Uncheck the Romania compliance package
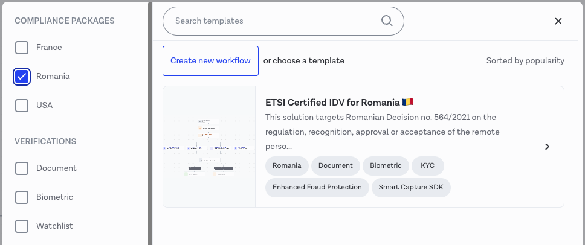The width and height of the screenshot is (585, 245). coord(22,77)
